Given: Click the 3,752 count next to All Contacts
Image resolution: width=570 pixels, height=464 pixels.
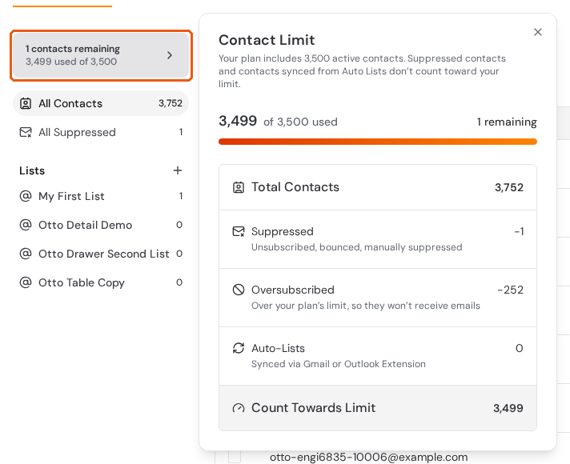Looking at the screenshot, I should click(171, 103).
